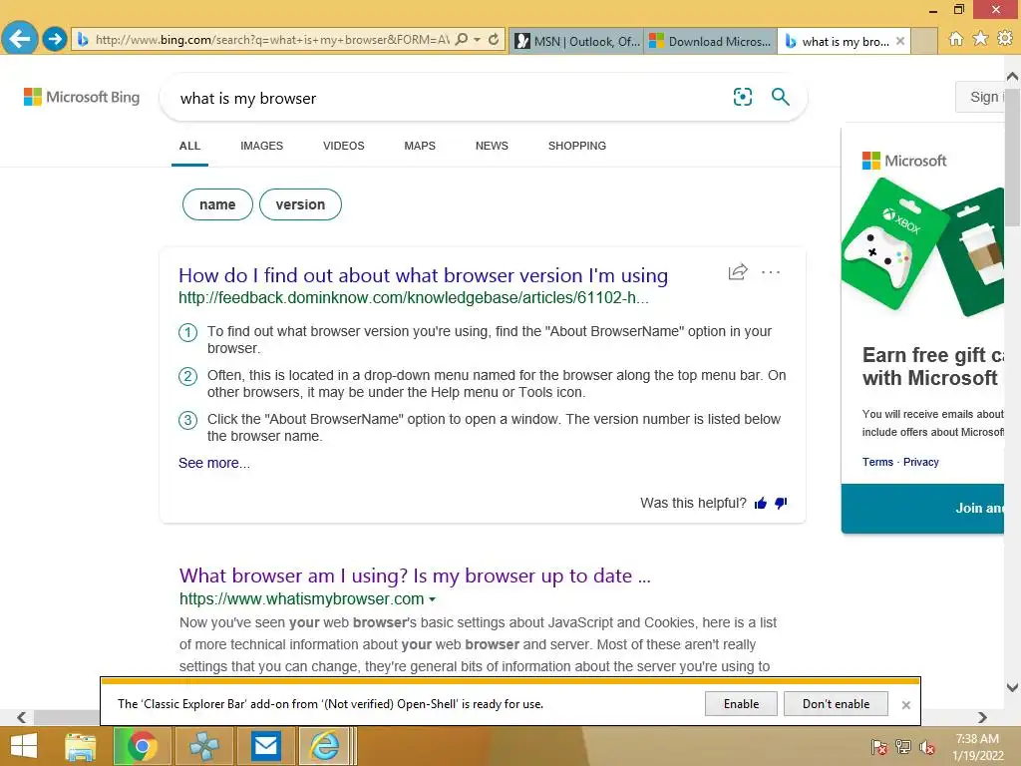Expand whatismybrowser.com URL dropdown arrow
Screen dimensions: 1021x766
[433, 599]
